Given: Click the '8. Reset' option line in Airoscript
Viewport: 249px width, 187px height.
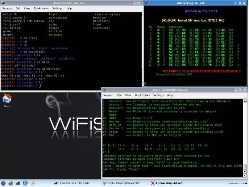Looking at the screenshot, I should tap(159, 111).
